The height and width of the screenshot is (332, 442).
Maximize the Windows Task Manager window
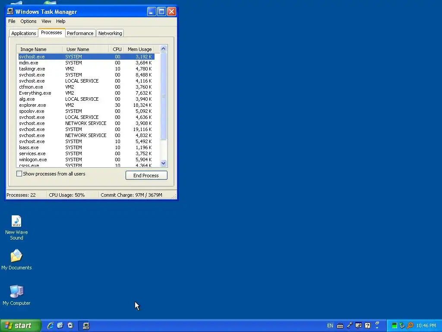(x=161, y=12)
